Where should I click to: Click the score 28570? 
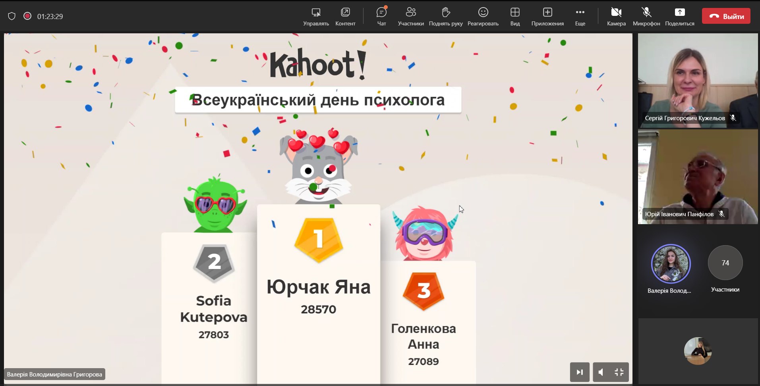pos(319,309)
